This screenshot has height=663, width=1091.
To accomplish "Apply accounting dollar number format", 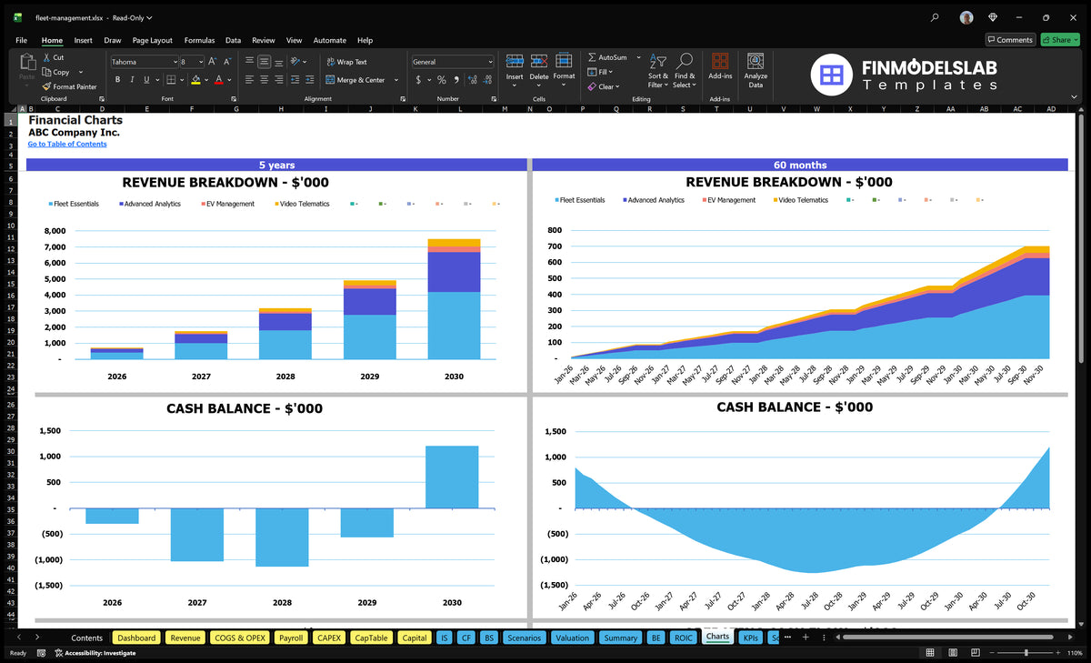I will tap(418, 80).
